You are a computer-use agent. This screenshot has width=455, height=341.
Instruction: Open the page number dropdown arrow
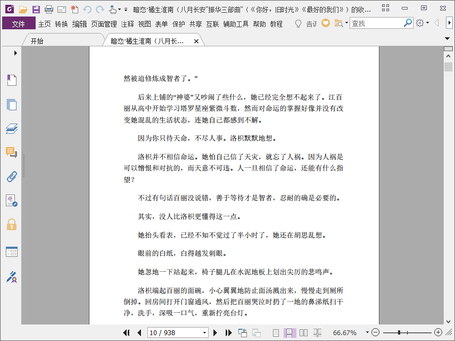coord(204,333)
